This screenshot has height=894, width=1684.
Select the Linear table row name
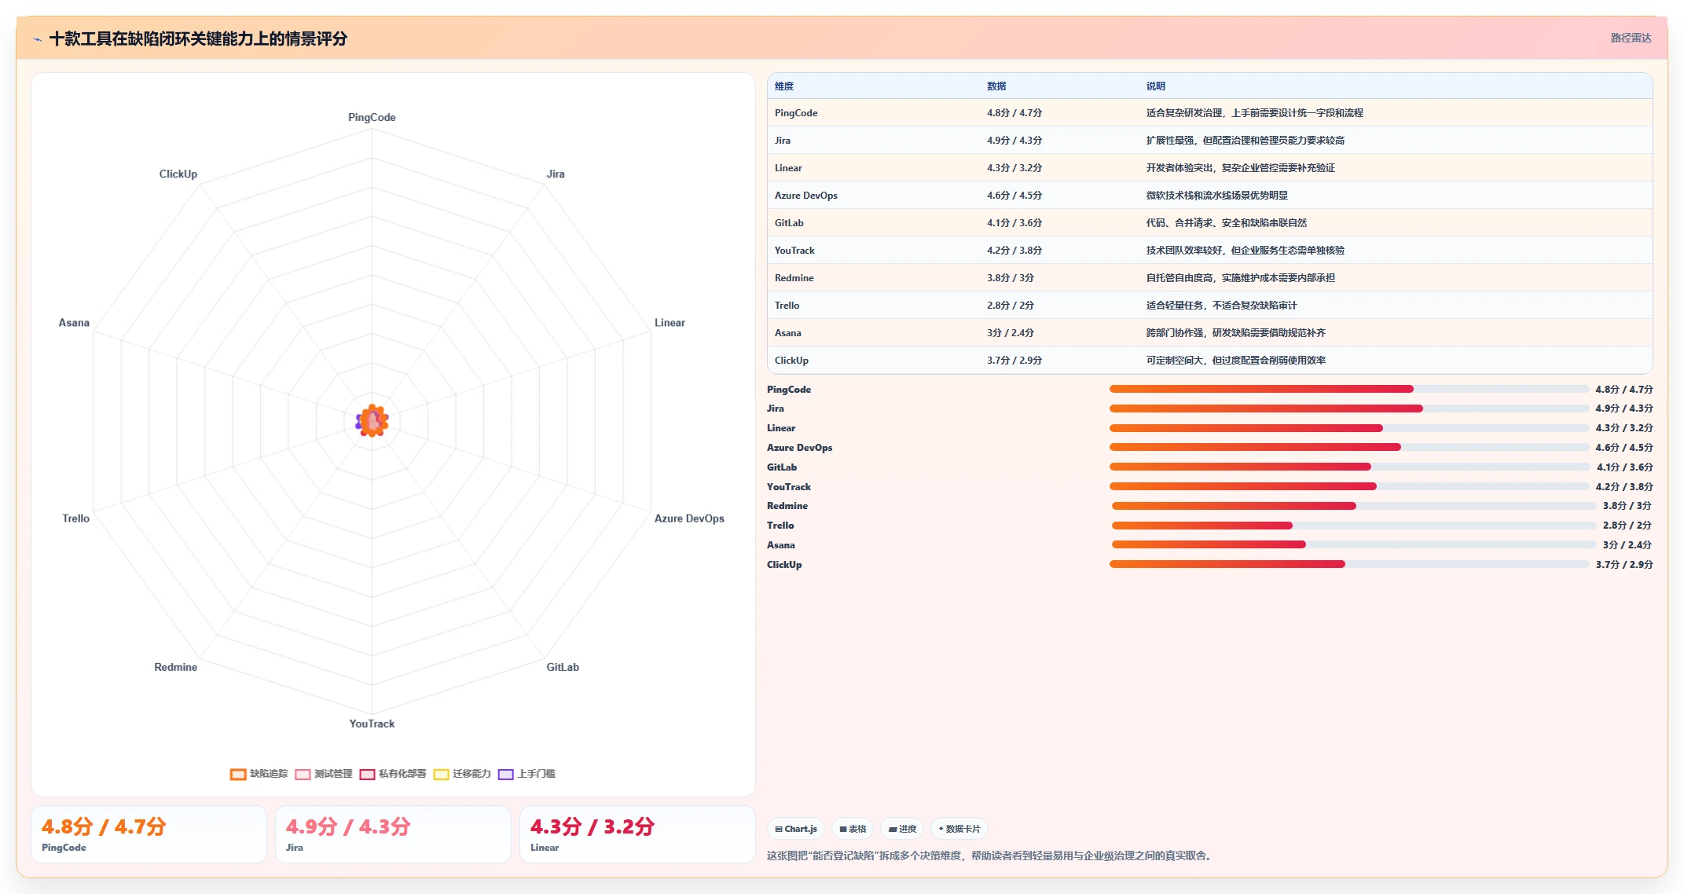(788, 168)
